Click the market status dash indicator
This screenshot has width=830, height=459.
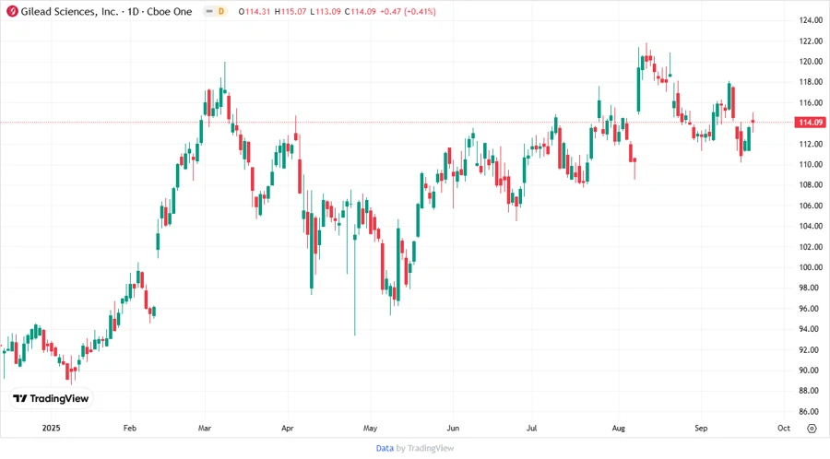[209, 12]
